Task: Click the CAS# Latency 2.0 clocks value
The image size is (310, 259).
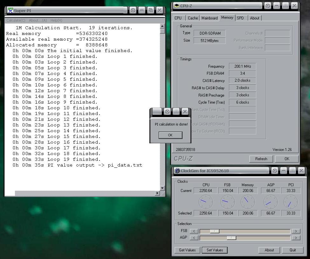Action: pos(243,80)
